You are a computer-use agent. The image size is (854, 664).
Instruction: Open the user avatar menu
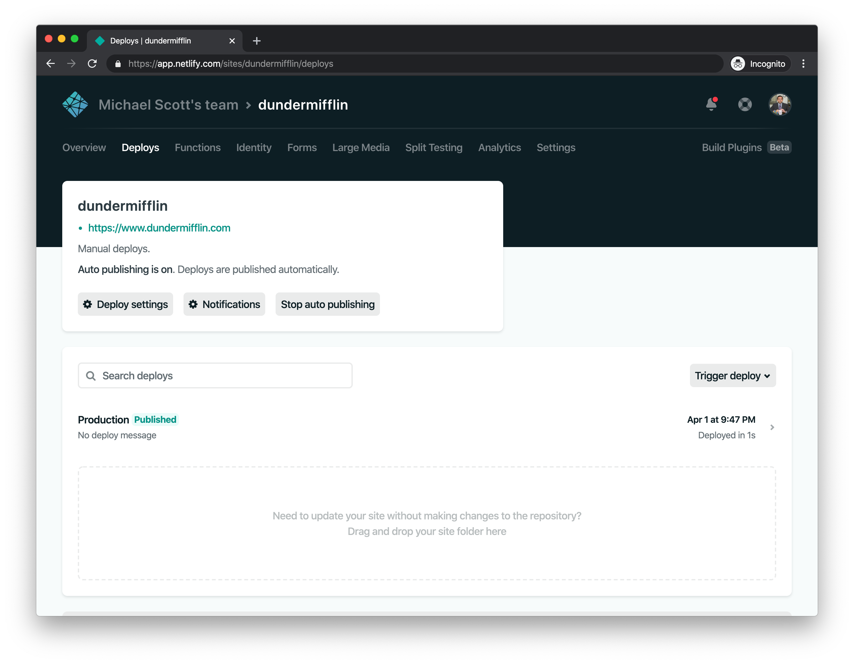click(780, 104)
